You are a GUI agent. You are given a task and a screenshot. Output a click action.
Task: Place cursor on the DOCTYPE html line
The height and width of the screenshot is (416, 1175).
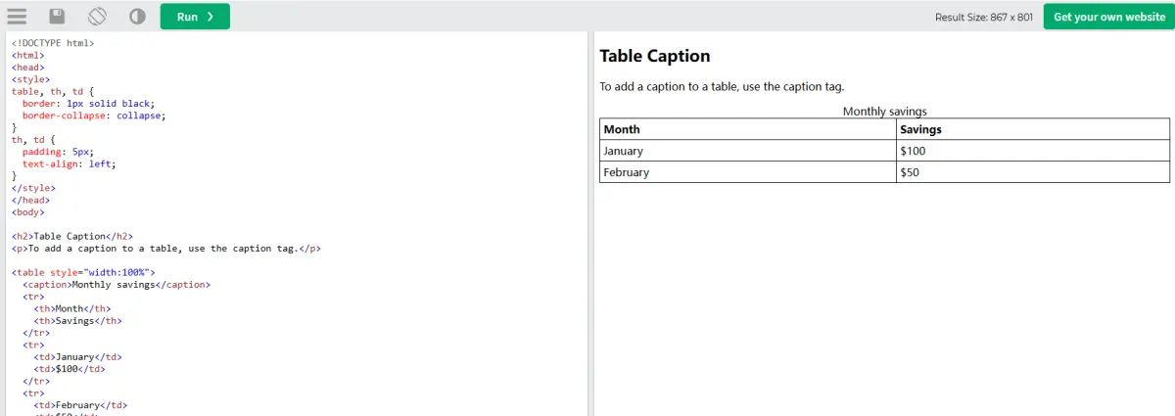[53, 43]
